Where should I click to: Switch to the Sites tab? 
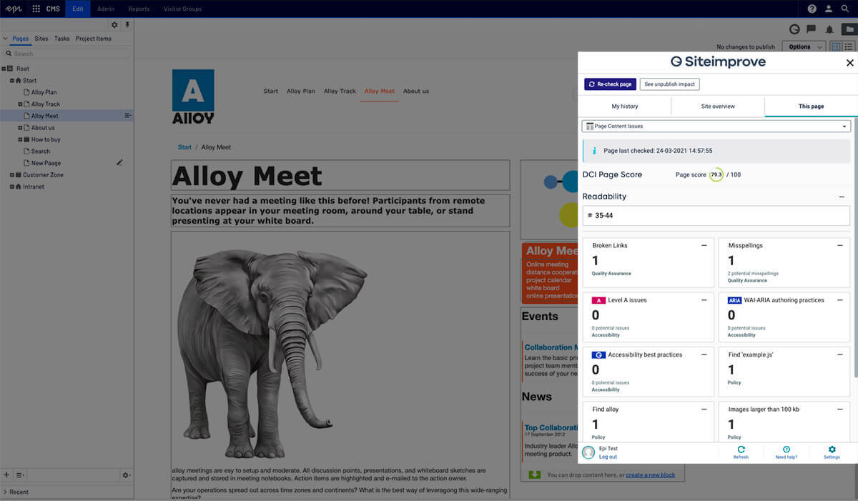(41, 39)
